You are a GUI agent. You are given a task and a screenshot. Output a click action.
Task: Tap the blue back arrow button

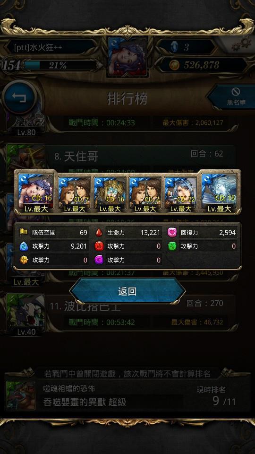point(19,97)
